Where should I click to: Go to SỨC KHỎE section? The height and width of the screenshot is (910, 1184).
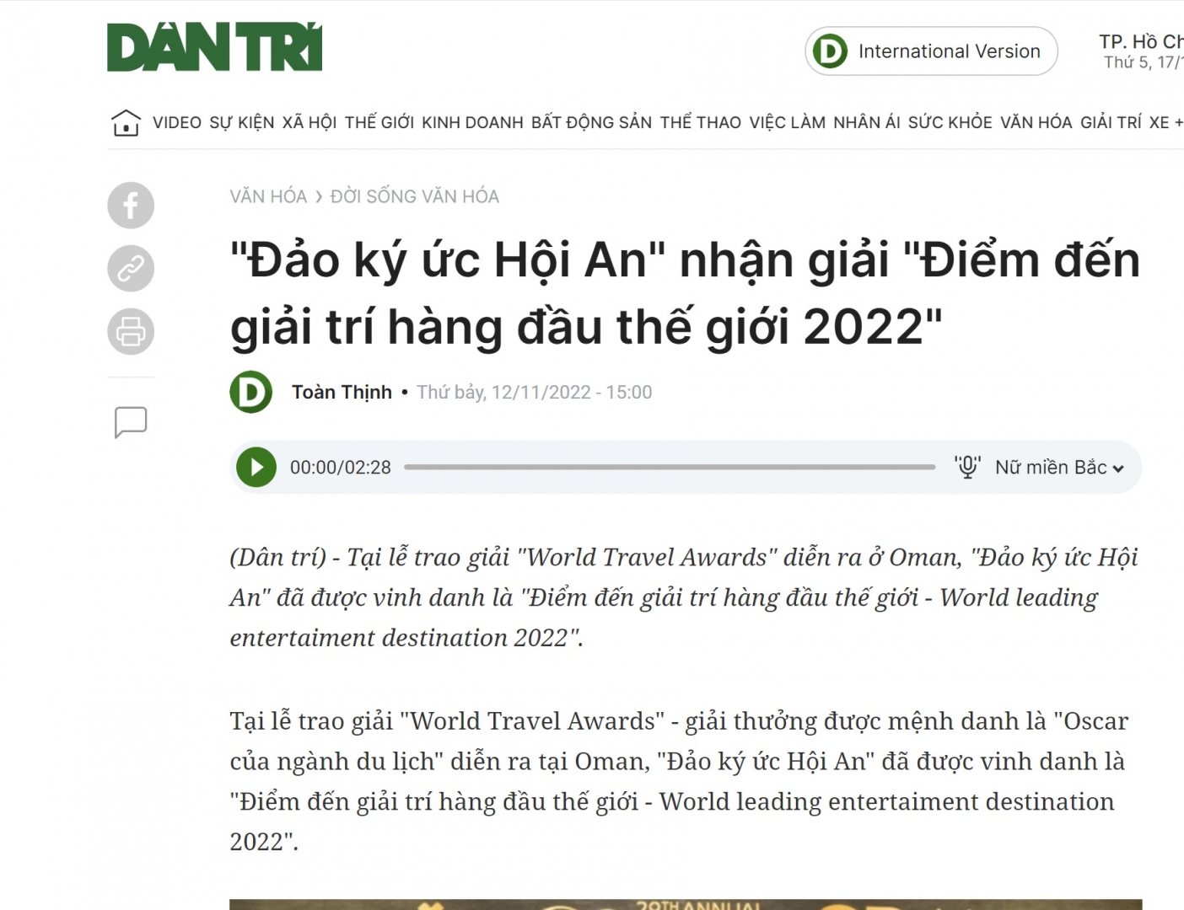[950, 123]
